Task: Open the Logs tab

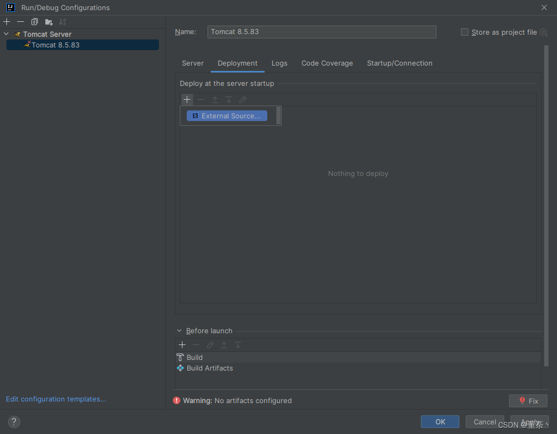Action: point(279,63)
